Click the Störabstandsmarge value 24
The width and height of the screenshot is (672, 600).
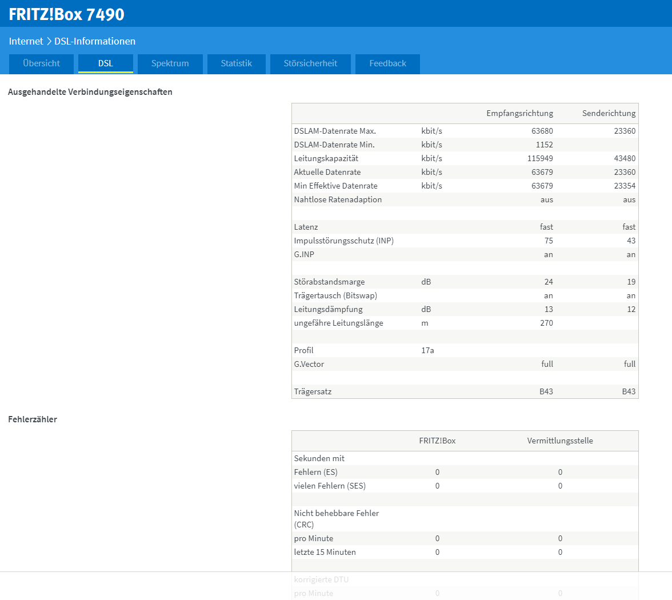coord(549,282)
